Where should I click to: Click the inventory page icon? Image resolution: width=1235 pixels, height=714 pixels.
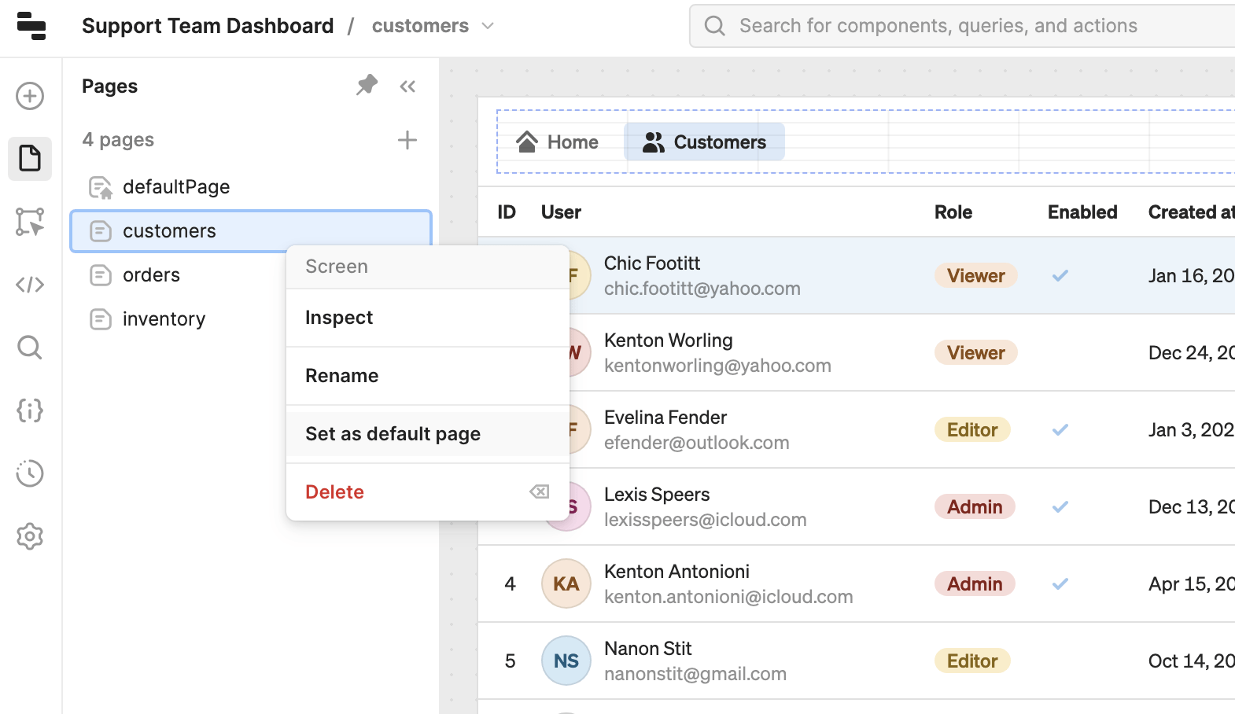click(x=101, y=319)
